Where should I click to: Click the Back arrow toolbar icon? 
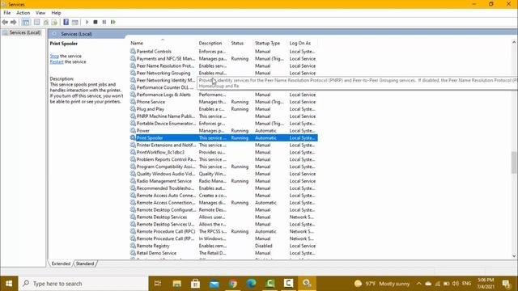pos(5,22)
